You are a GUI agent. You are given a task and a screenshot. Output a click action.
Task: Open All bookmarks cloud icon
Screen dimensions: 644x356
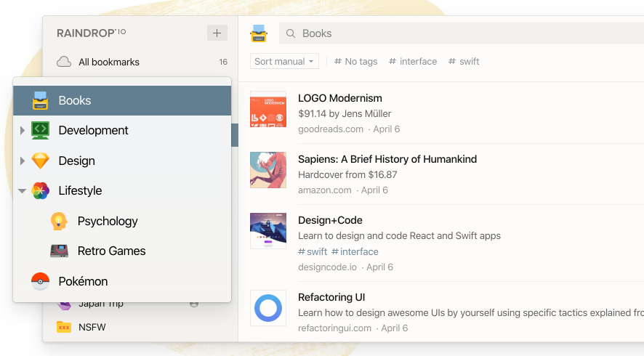click(64, 62)
